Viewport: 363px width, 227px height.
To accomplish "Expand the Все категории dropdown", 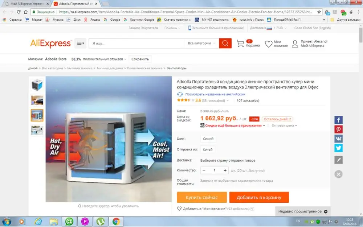I will (201, 43).
